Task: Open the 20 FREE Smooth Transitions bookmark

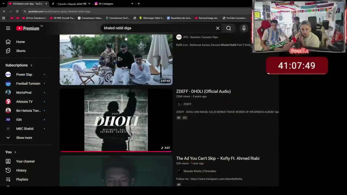Action: click(x=62, y=18)
